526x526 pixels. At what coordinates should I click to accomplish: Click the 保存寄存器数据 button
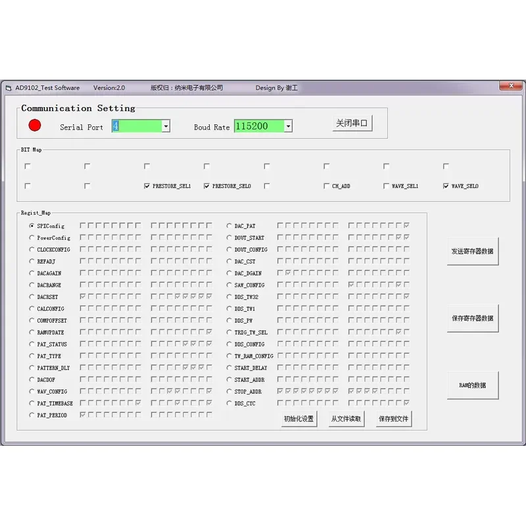pos(472,318)
